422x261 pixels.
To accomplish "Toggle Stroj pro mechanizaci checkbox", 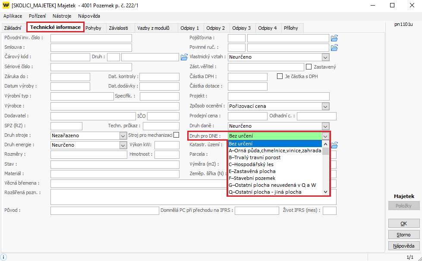I will pos(176,135).
